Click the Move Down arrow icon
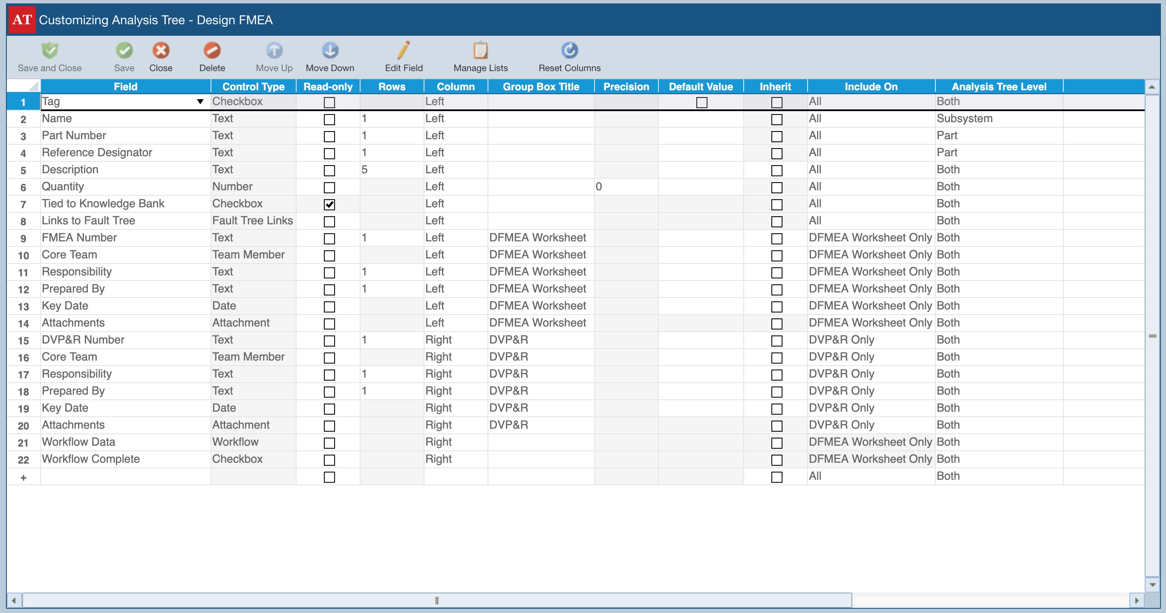The image size is (1166, 613). coord(330,51)
